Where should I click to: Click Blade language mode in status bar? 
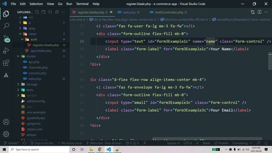click(207, 143)
